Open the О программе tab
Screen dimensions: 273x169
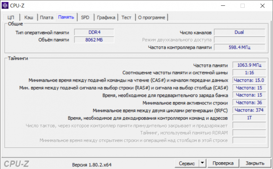tap(151, 17)
